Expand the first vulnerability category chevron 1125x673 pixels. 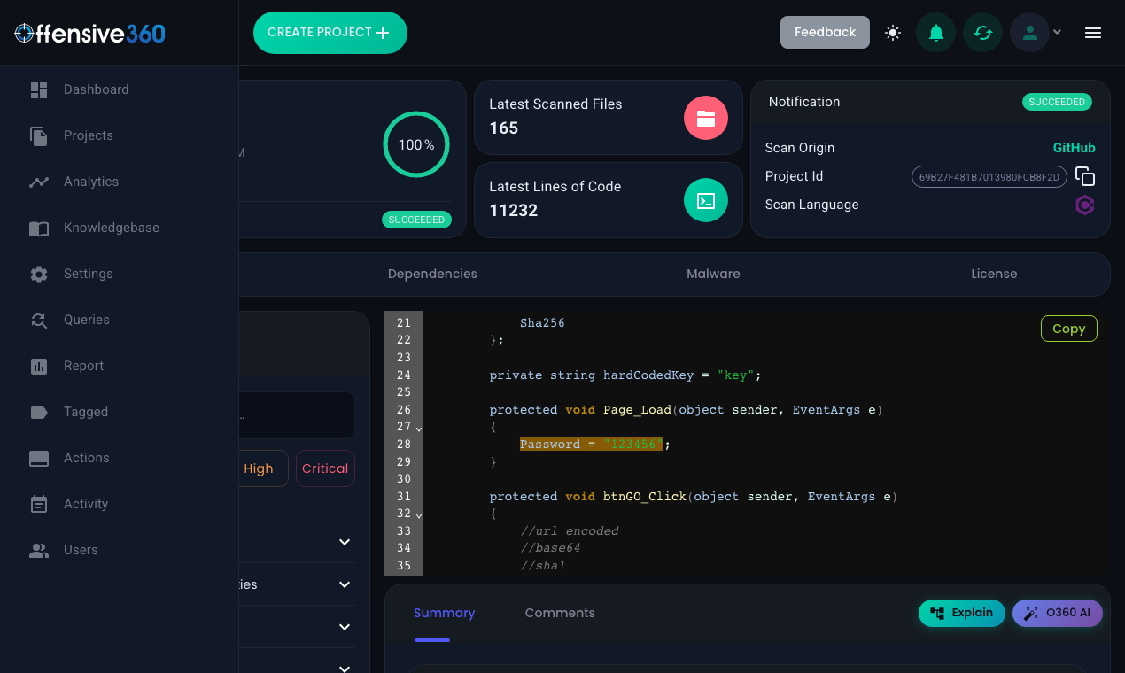pyautogui.click(x=345, y=542)
